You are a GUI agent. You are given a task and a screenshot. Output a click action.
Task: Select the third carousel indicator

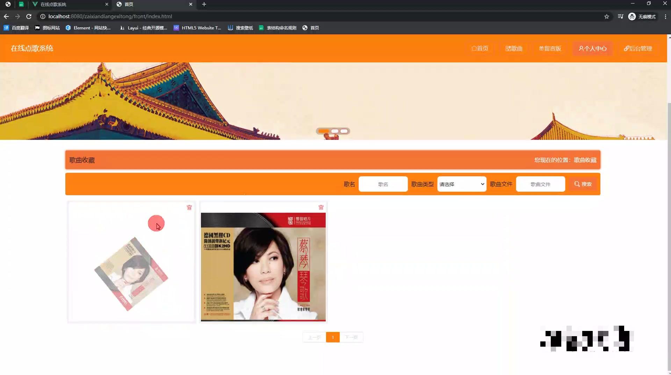[x=344, y=131]
